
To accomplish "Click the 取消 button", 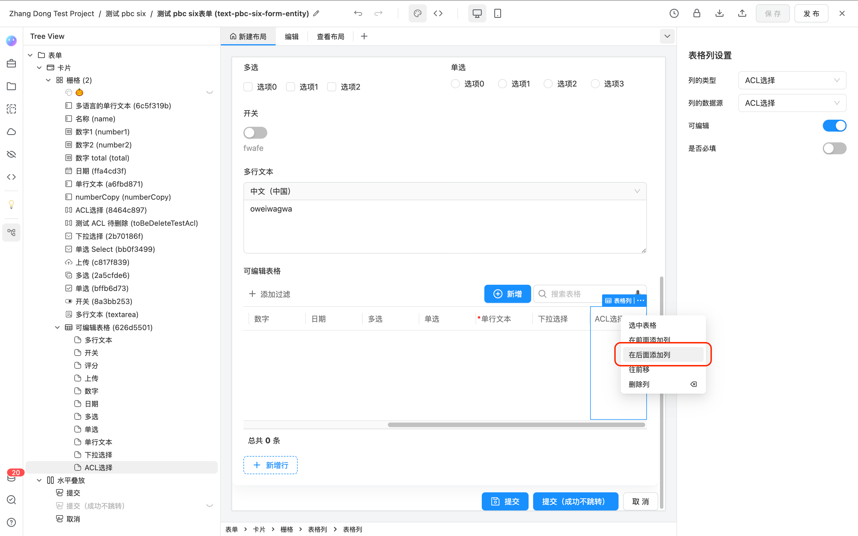I will pyautogui.click(x=640, y=502).
